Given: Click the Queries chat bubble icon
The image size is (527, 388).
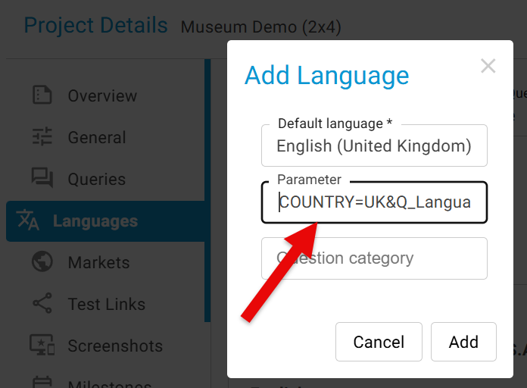Looking at the screenshot, I should 42,179.
